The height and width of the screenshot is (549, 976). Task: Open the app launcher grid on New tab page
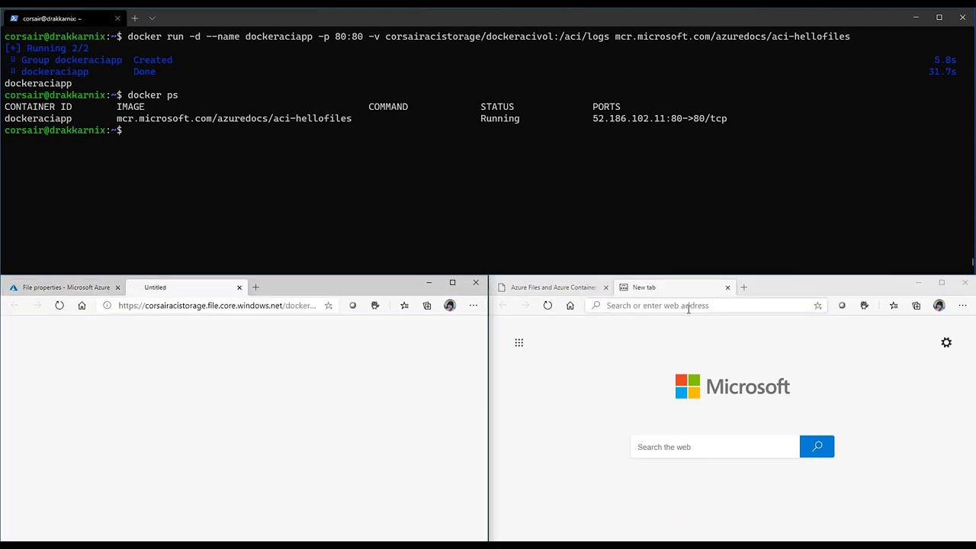[x=519, y=342]
